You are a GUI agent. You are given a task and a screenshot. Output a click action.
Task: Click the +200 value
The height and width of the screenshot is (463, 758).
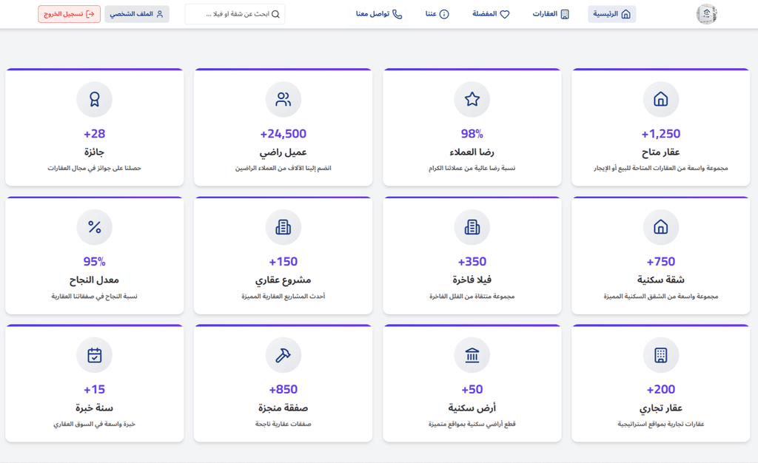pos(660,389)
